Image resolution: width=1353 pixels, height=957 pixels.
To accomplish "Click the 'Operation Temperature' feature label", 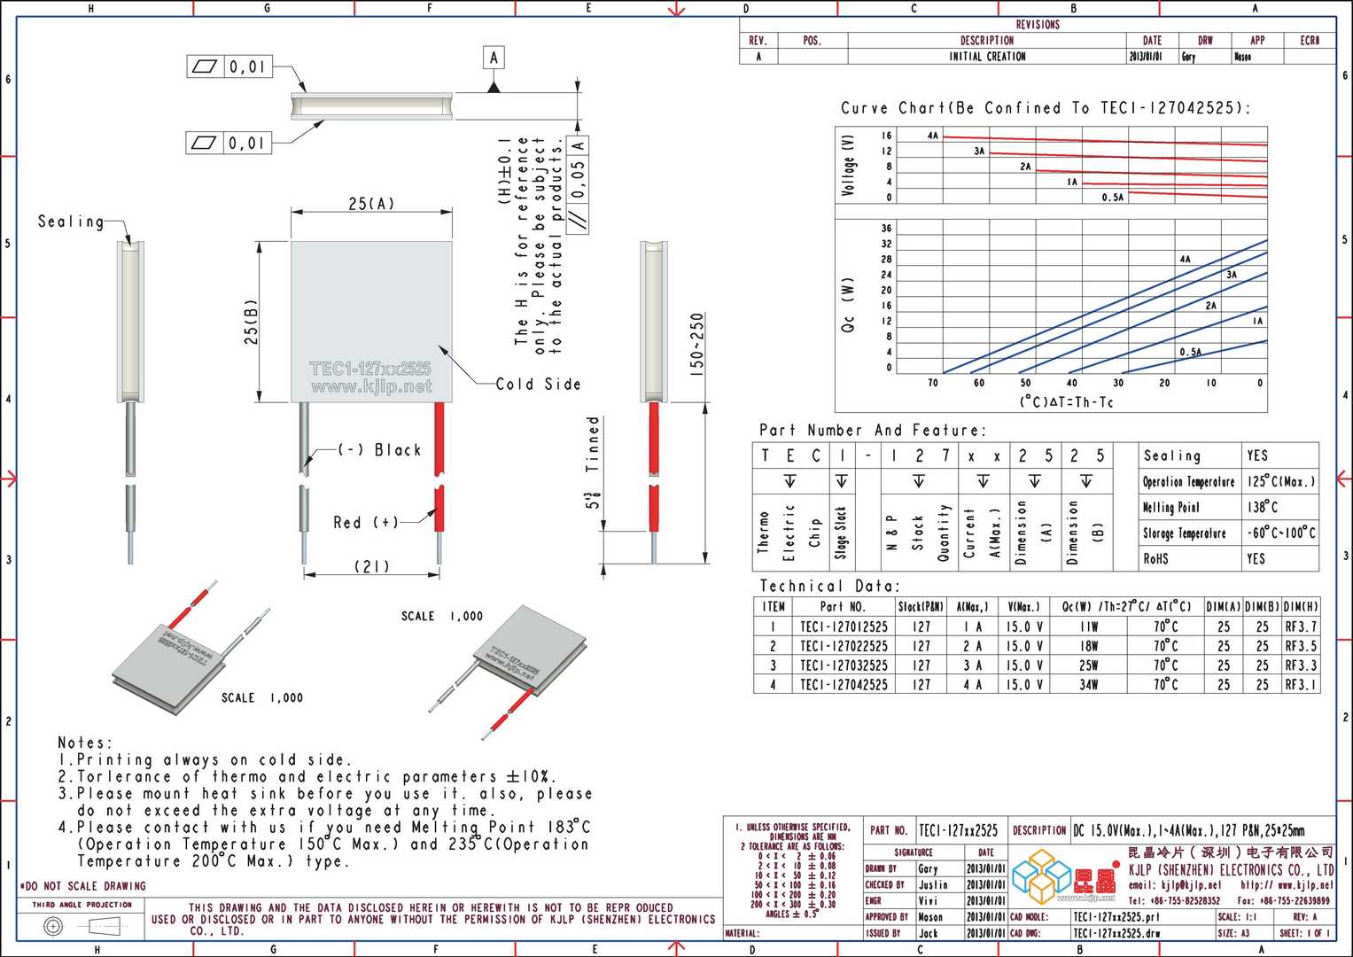I will 1188,482.
